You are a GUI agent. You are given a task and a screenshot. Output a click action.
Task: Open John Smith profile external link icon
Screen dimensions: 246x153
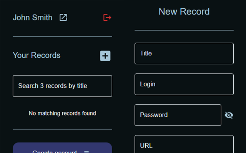click(63, 18)
